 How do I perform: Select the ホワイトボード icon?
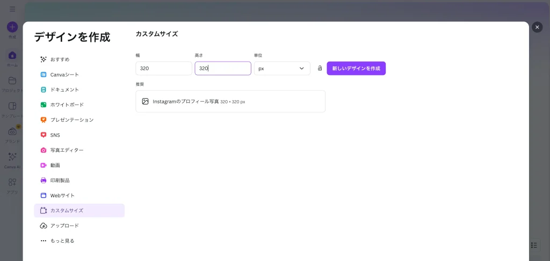tap(44, 105)
